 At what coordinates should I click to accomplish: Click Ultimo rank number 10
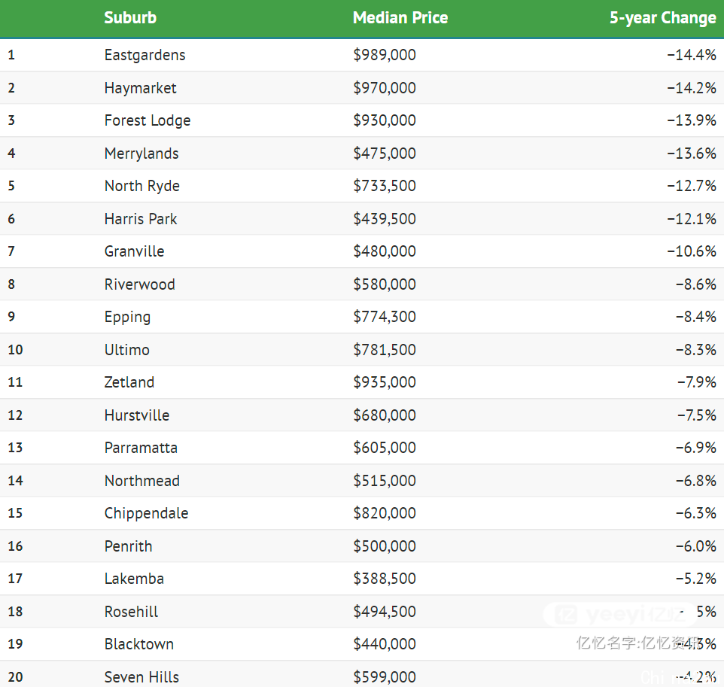click(15, 349)
